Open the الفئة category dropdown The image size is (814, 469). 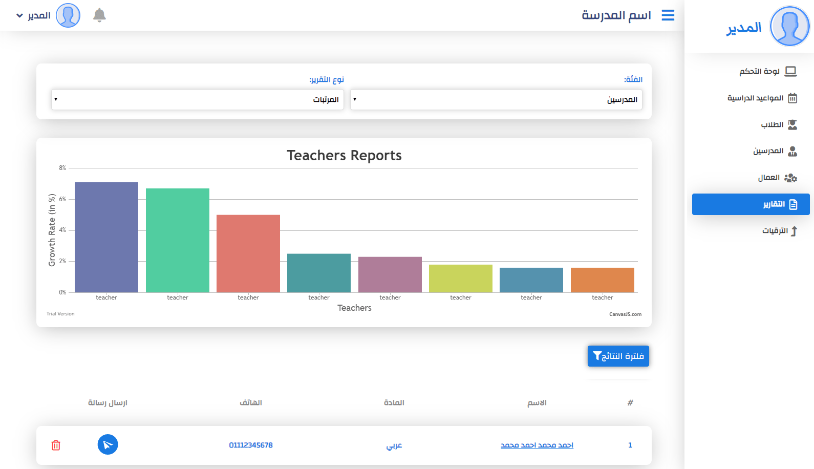496,99
